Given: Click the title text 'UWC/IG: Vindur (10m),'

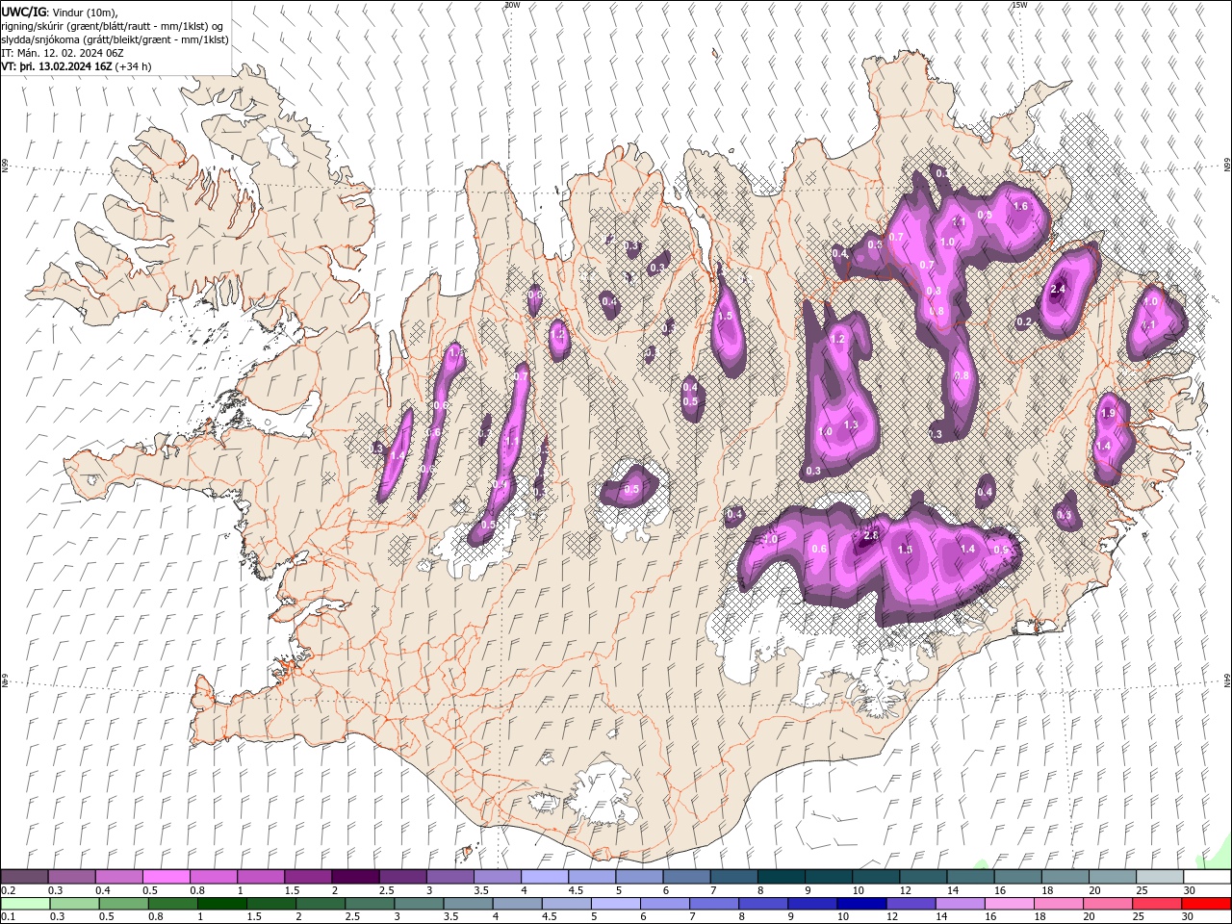Looking at the screenshot, I should [x=60, y=12].
